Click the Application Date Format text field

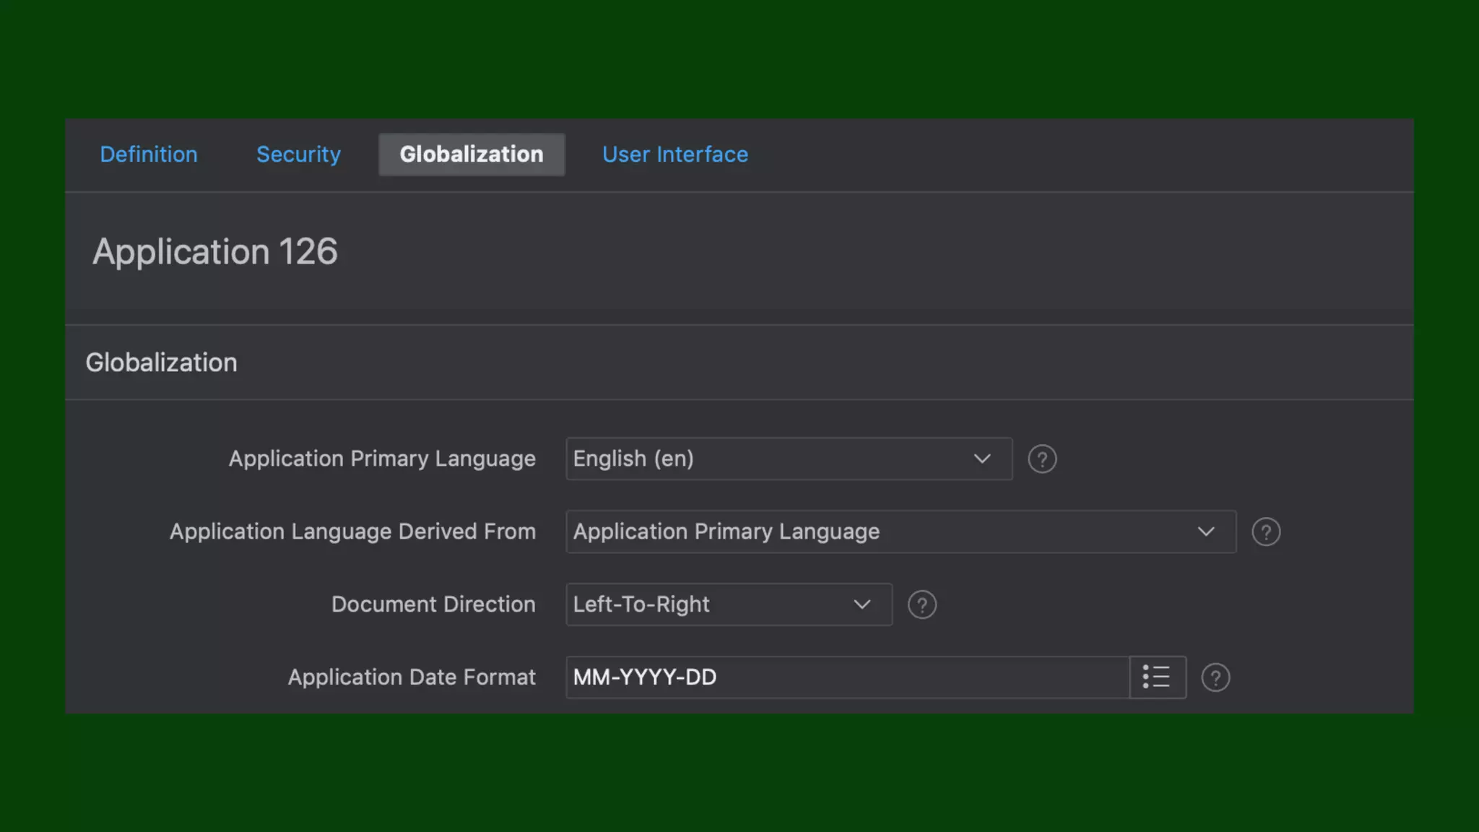(846, 677)
